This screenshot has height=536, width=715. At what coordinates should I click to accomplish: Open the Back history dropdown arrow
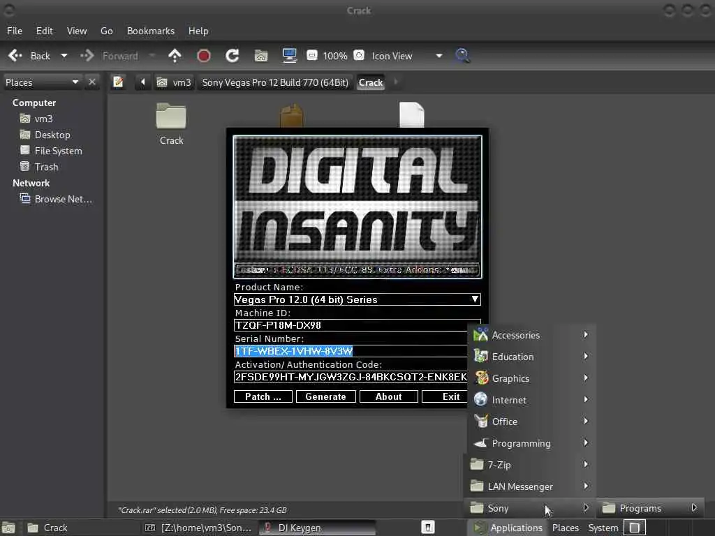pos(64,56)
